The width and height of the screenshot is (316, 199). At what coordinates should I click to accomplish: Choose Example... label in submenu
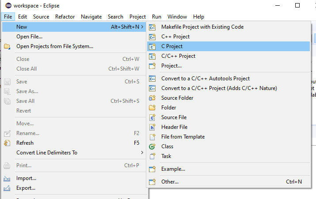pyautogui.click(x=173, y=169)
